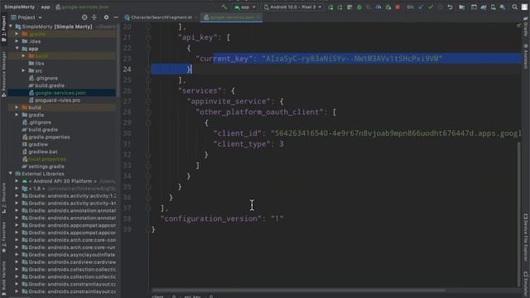Viewport: 530px width, 298px height.
Task: Open the SDK Manager icon
Action: pyautogui.click(x=503, y=7)
